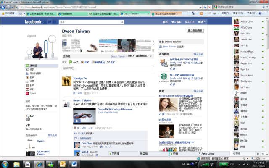Click the RSS feeds toolbar icon
Image resolution: width=269 pixels, height=168 pixels.
click(201, 13)
